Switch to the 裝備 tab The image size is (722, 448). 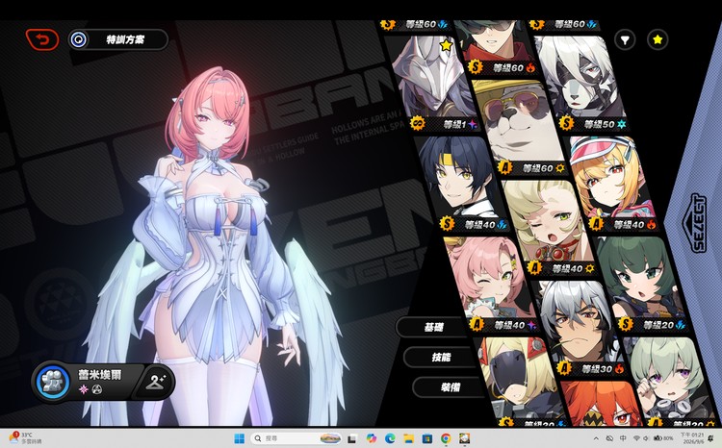click(450, 387)
